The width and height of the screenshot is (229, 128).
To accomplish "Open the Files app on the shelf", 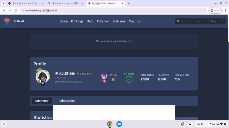I will coord(119,124).
